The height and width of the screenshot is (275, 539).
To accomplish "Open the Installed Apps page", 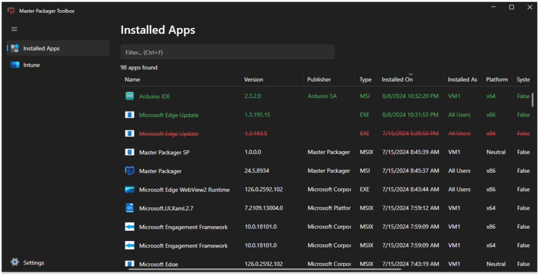I will tap(58, 48).
